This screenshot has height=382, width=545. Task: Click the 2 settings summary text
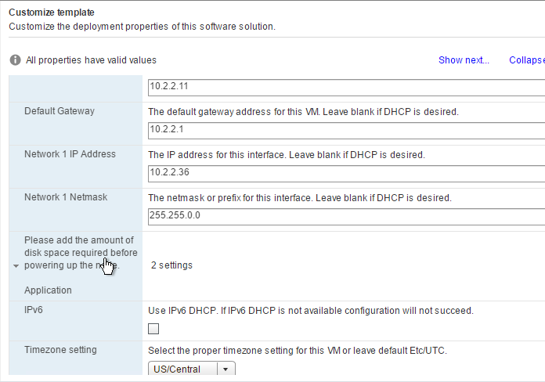coord(171,265)
